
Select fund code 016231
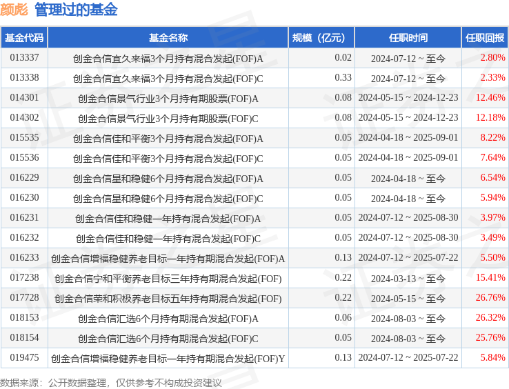tap(24, 217)
